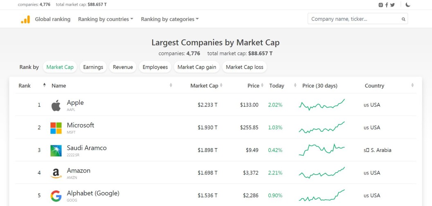The width and height of the screenshot is (432, 206).
Task: Sort table by Market Cap column arrows
Action: (221, 86)
